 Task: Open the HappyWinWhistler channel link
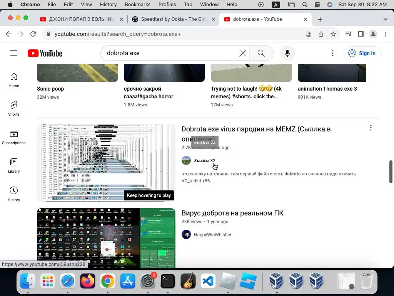(212, 235)
